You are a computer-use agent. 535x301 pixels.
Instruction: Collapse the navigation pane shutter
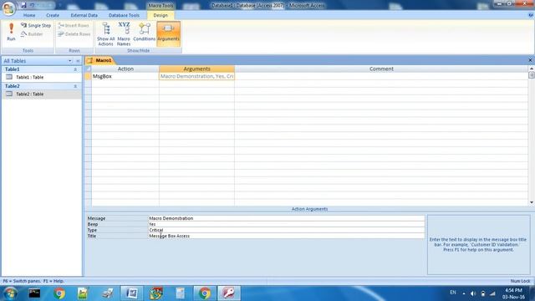[x=78, y=61]
